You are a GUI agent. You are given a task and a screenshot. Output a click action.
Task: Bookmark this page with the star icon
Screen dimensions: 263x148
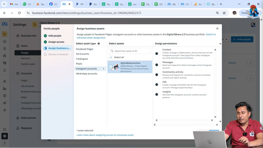pyautogui.click(x=224, y=13)
